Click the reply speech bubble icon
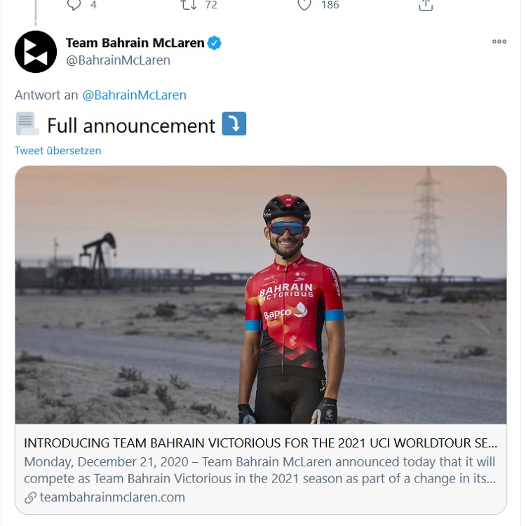 click(74, 5)
